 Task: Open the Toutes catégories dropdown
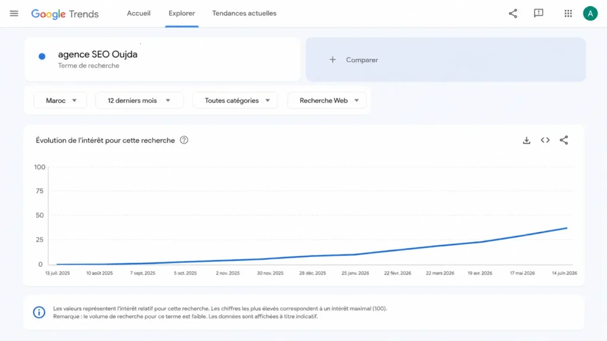tap(235, 101)
